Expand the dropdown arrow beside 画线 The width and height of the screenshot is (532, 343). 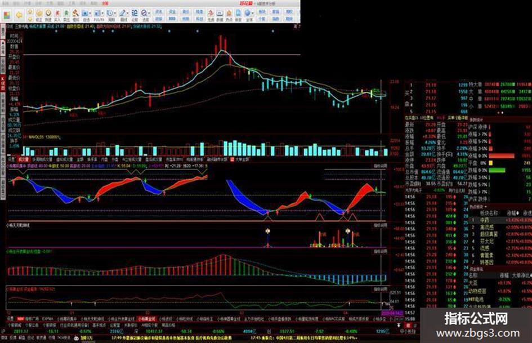tap(127, 14)
